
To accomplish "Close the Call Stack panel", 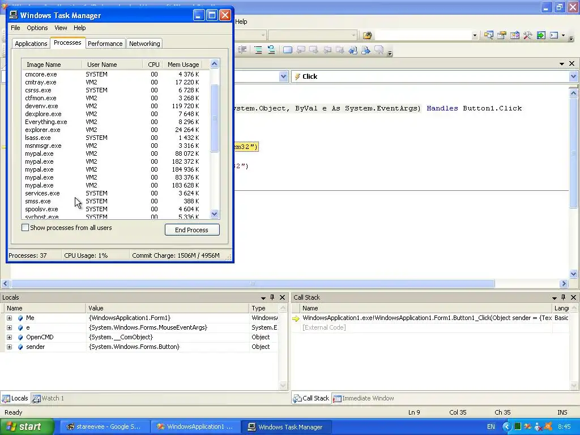I will pos(573,297).
